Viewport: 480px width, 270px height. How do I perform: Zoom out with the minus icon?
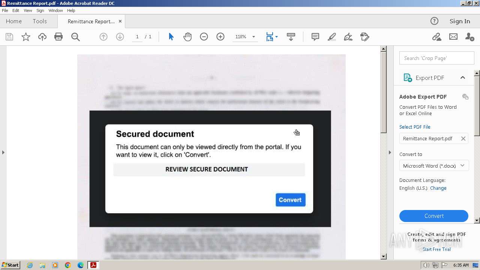click(x=204, y=37)
